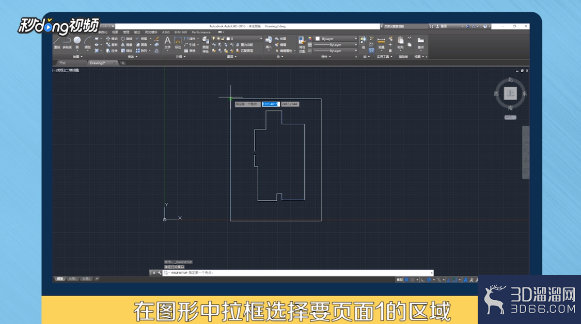
Task: Click the WCS button below ViewCube
Action: pyautogui.click(x=510, y=118)
